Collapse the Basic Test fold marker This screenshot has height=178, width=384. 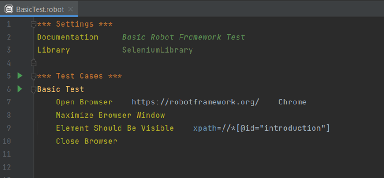34,89
